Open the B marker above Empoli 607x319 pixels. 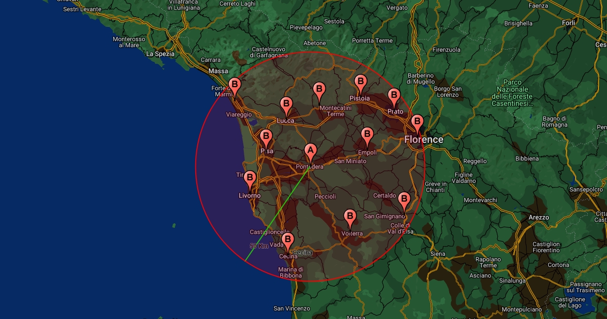(x=367, y=136)
